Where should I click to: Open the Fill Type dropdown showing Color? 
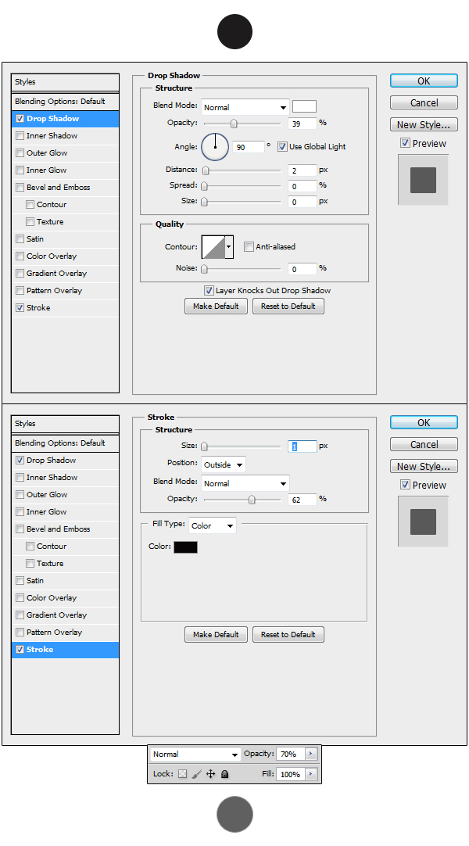(212, 525)
